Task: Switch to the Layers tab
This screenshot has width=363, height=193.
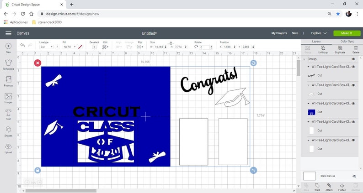Action: [x=316, y=42]
